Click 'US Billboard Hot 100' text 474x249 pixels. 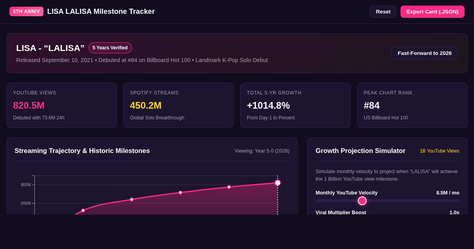[x=386, y=118]
